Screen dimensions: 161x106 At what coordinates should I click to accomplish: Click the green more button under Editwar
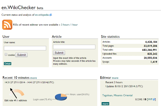tap(105, 104)
